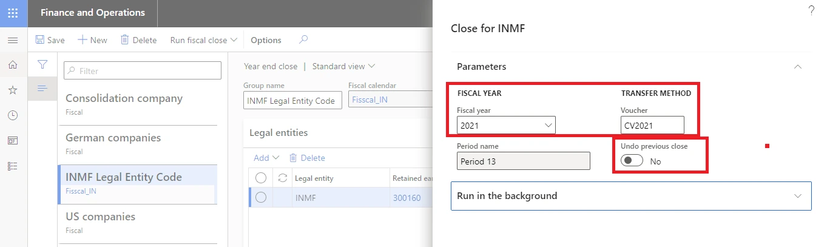
Task: Open Recent clock icon in sidebar
Action: [x=13, y=115]
